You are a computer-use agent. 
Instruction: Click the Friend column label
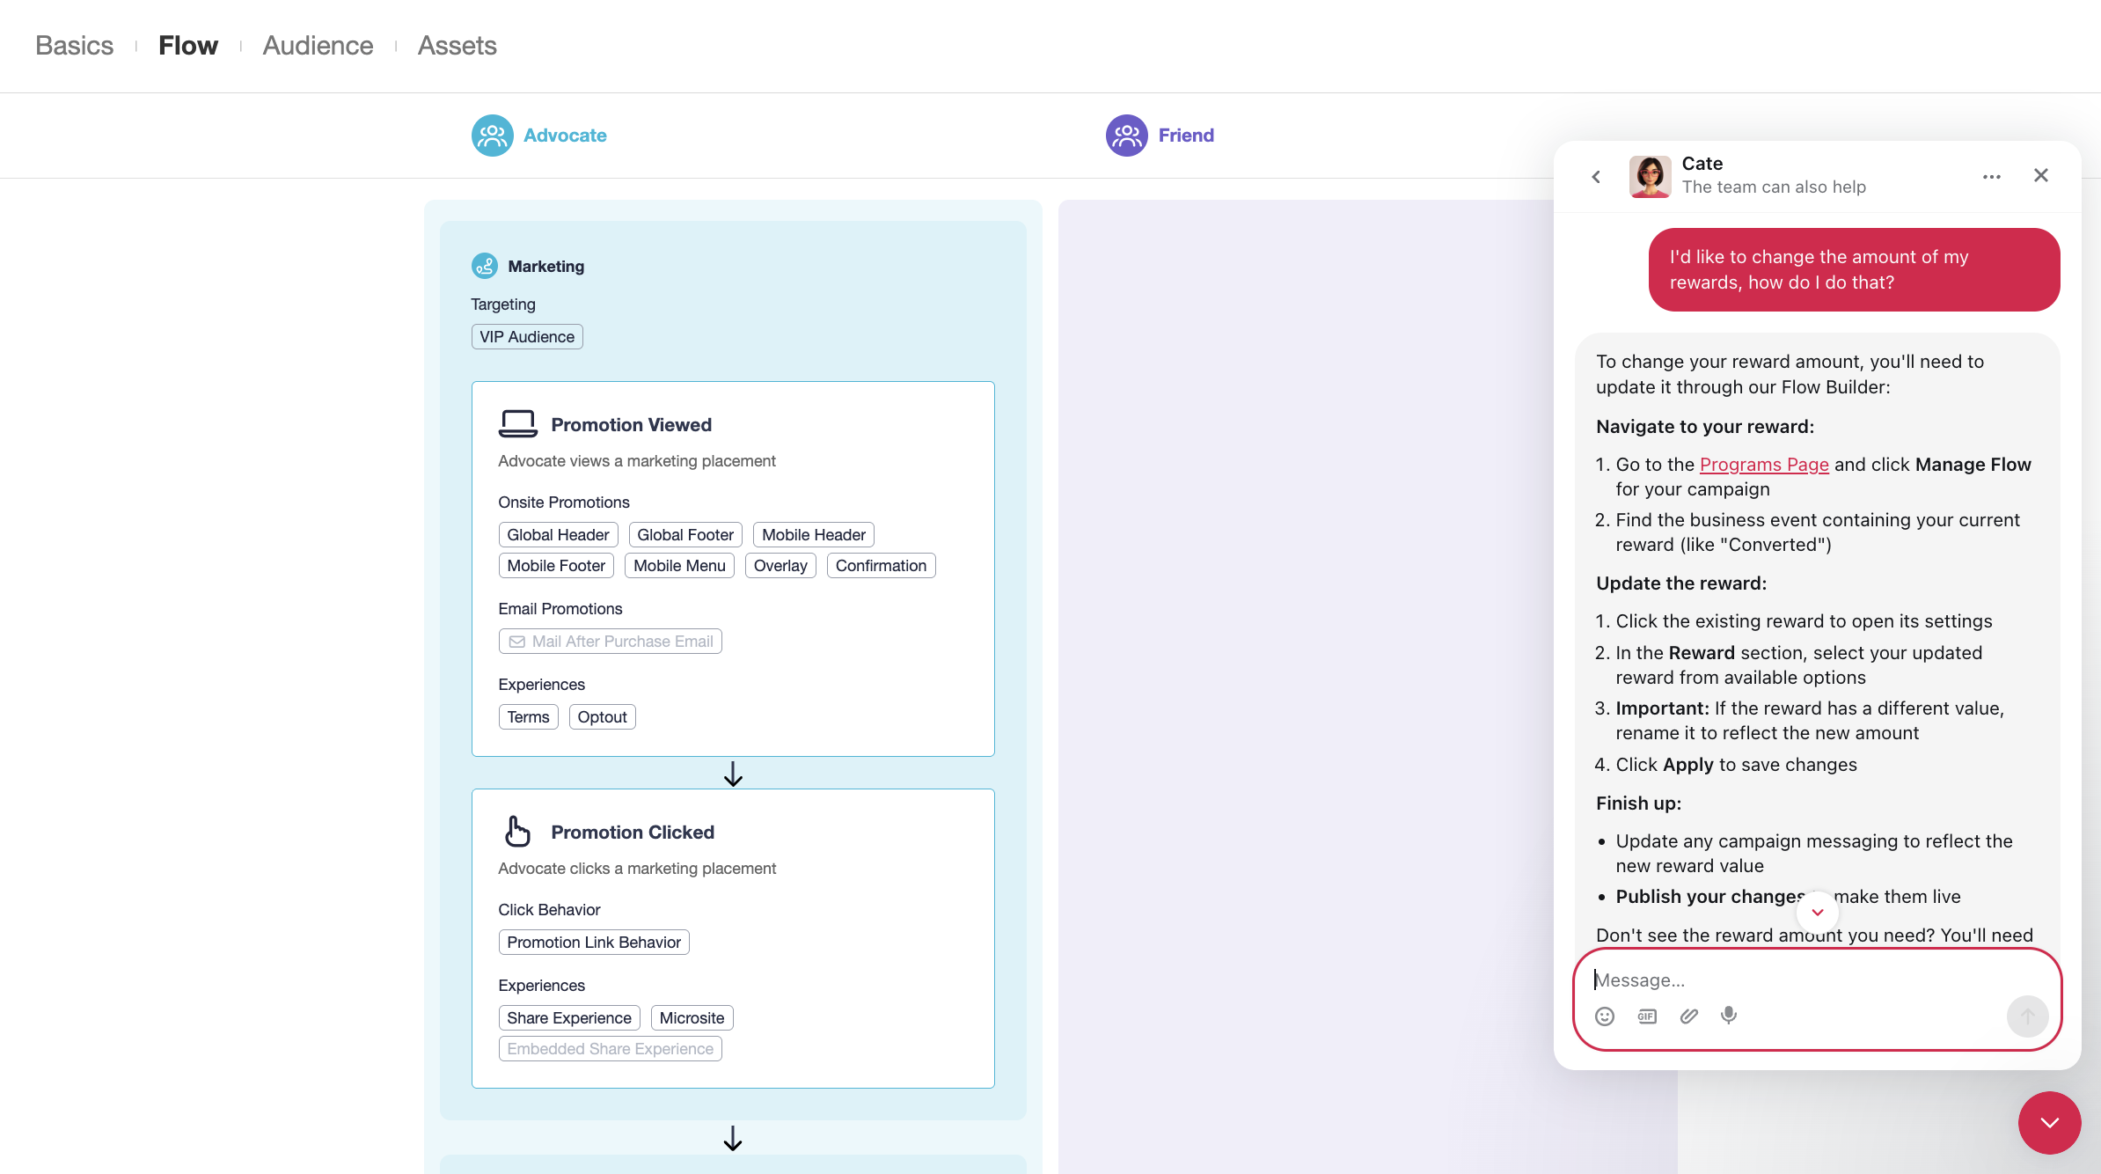(1186, 136)
